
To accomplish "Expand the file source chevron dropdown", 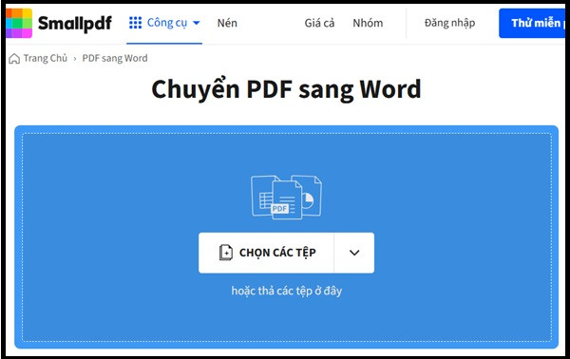I will click(354, 253).
